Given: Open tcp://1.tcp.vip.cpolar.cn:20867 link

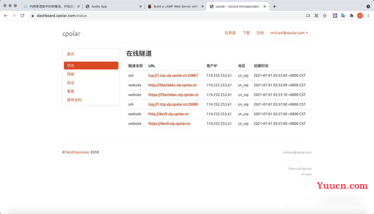Looking at the screenshot, I should (x=173, y=75).
